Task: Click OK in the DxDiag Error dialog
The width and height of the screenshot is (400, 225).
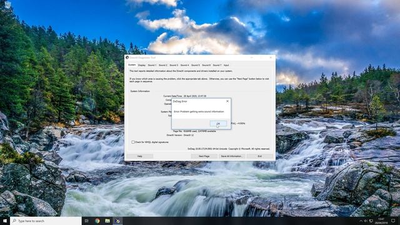Action: (218, 124)
